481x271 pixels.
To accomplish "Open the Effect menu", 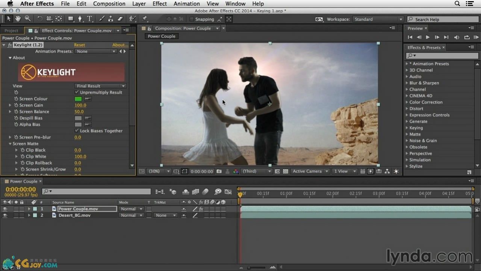I will click(x=160, y=4).
